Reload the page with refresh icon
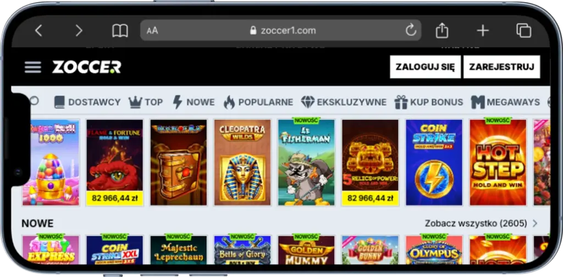 411,30
